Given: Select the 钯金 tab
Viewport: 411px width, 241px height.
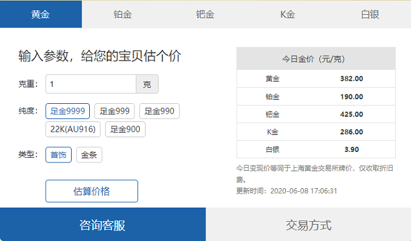Looking at the screenshot, I should click(206, 14).
